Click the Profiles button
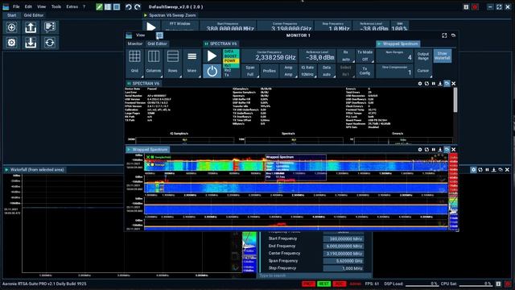 (x=270, y=71)
